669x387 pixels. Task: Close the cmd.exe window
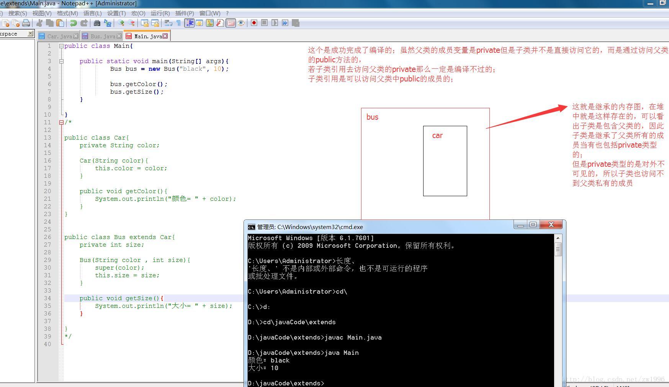click(551, 225)
